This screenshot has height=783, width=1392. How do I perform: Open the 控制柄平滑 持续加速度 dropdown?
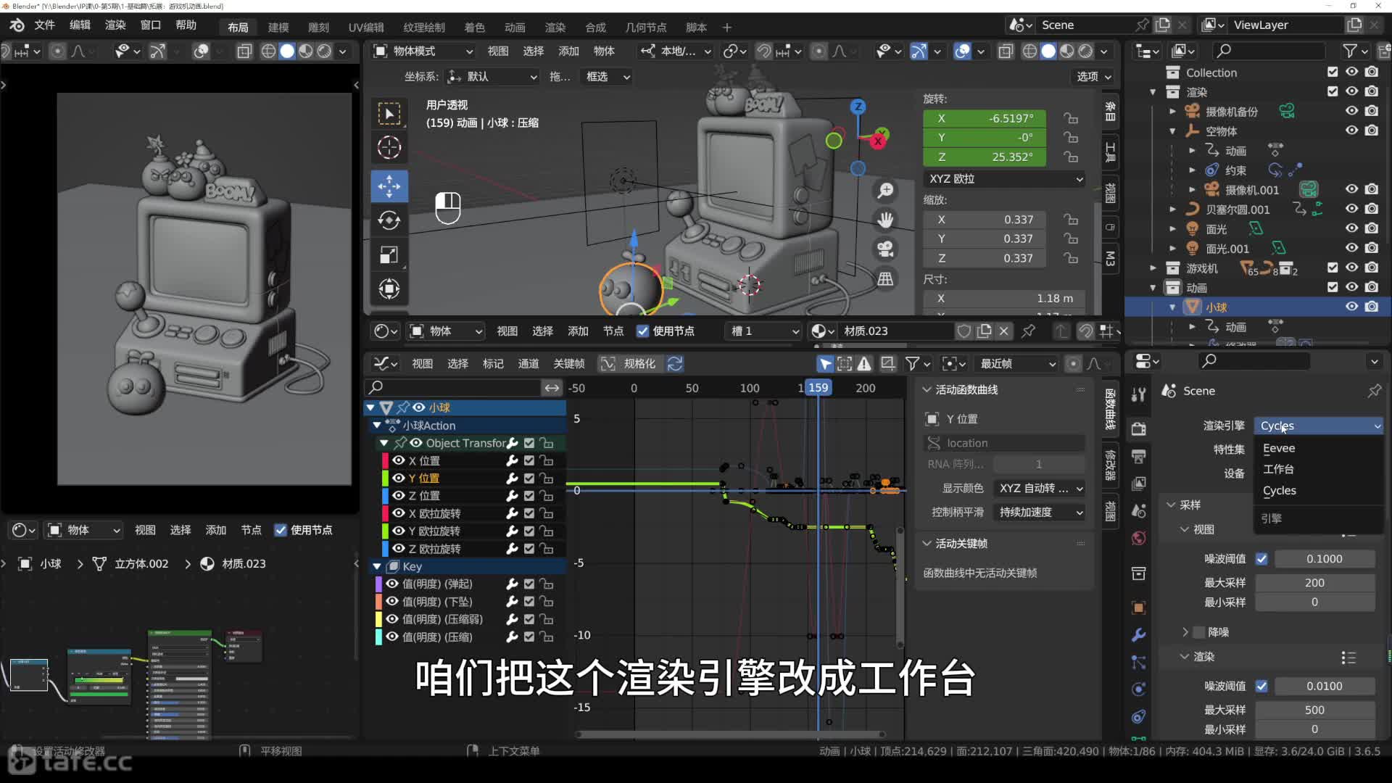pos(1040,512)
